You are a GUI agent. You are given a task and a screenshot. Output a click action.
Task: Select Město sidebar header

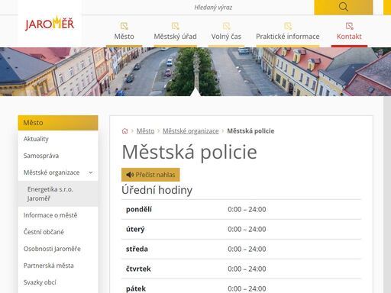(58, 123)
